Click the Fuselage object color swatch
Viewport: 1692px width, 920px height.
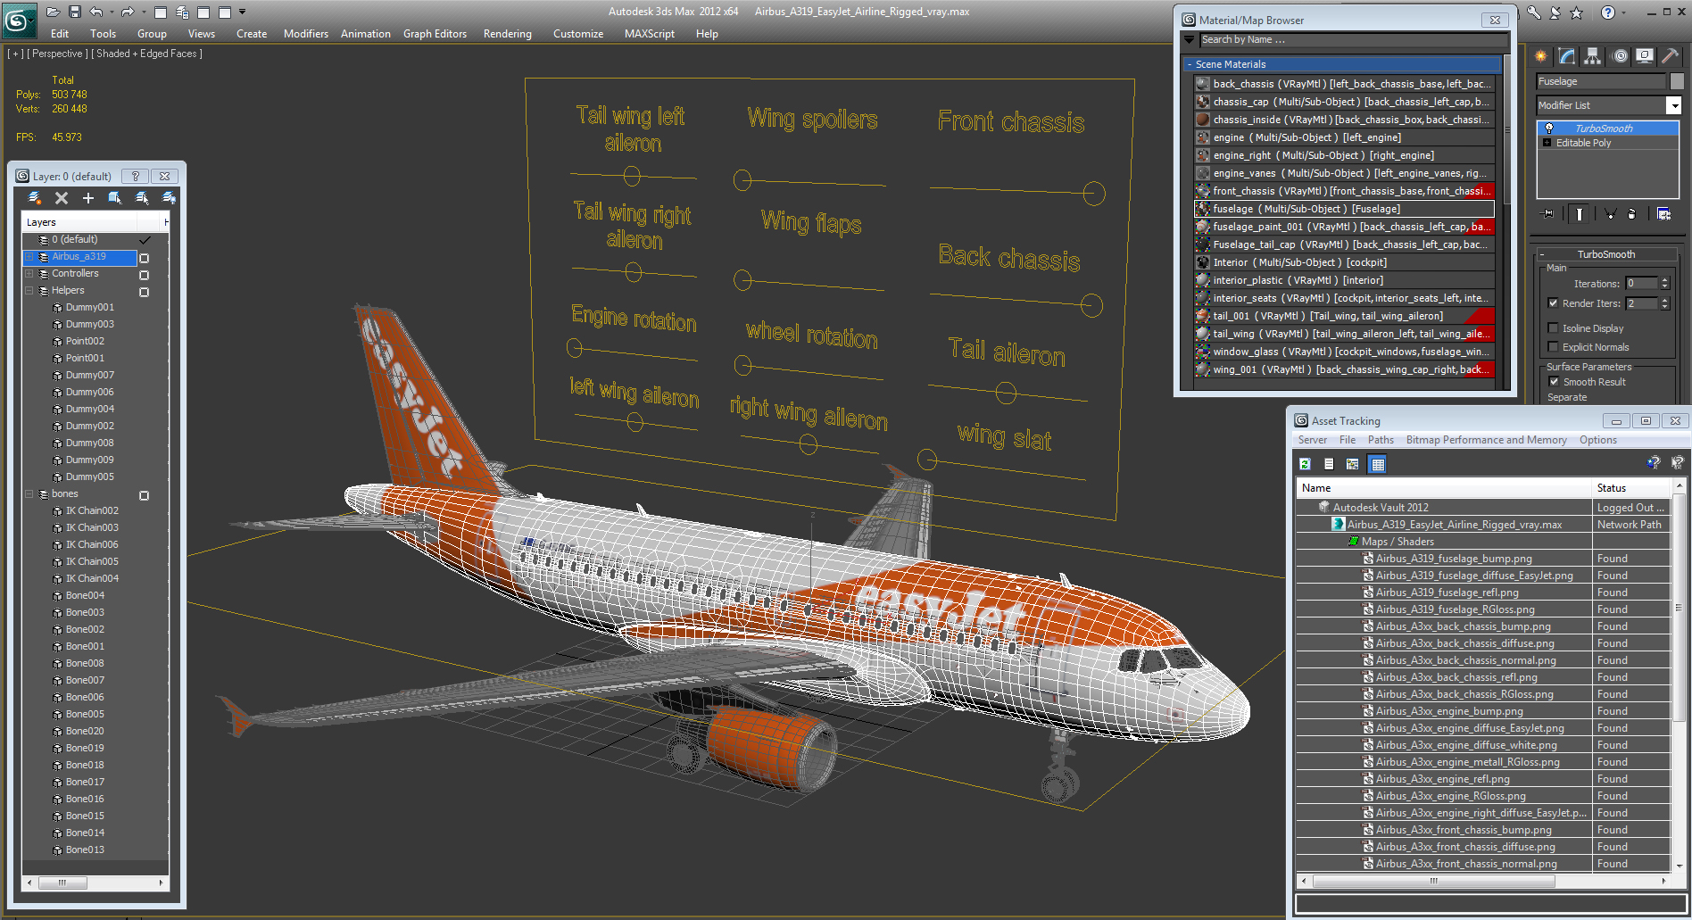[x=1677, y=81]
